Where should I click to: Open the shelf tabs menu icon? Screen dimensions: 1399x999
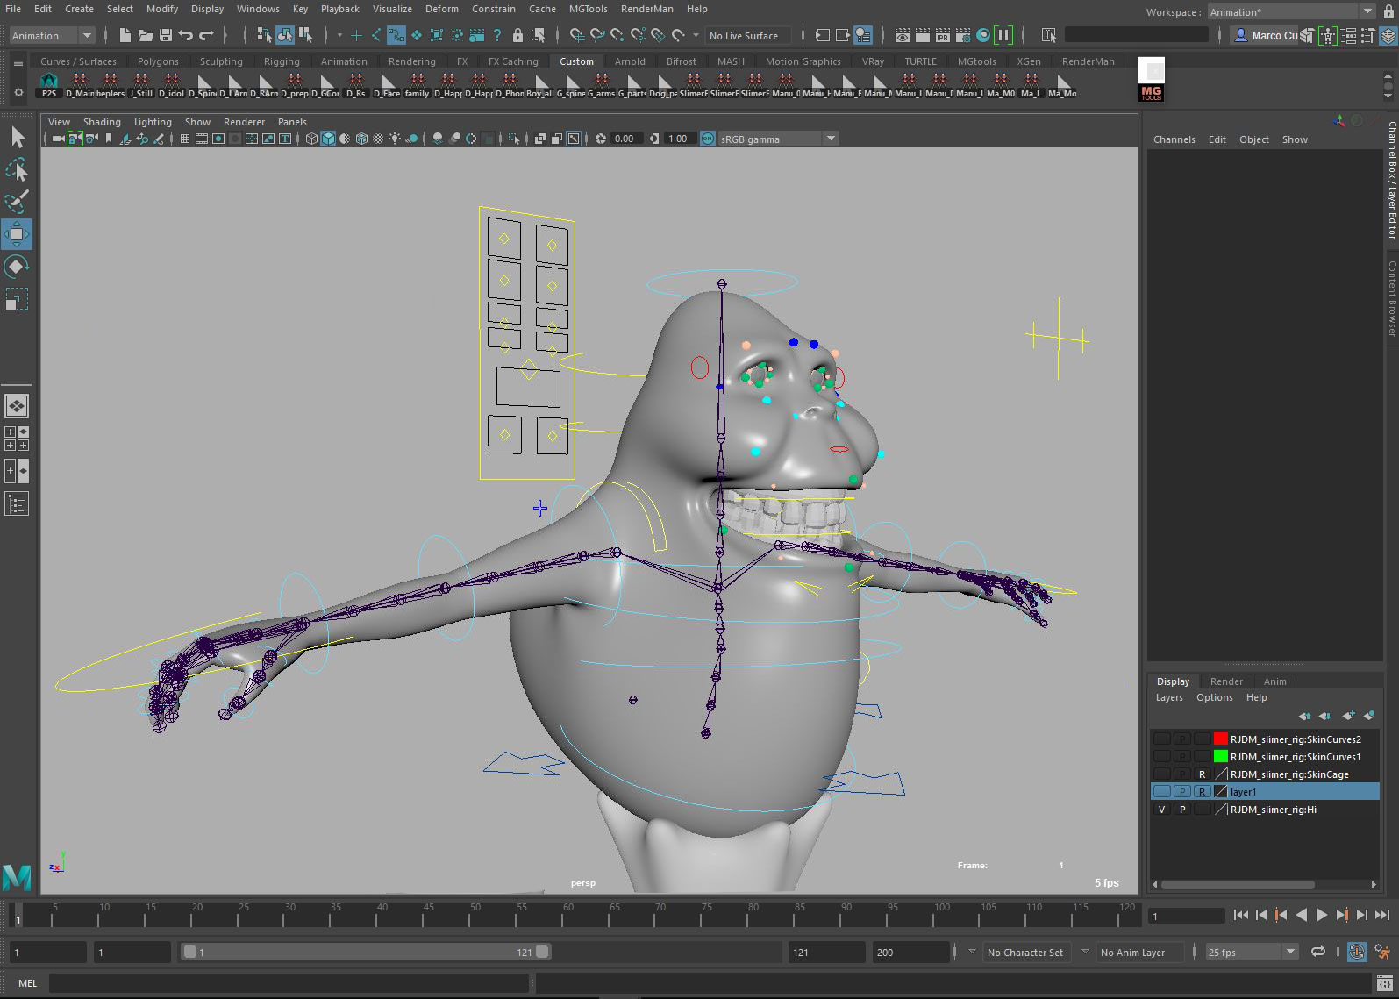pos(18,63)
